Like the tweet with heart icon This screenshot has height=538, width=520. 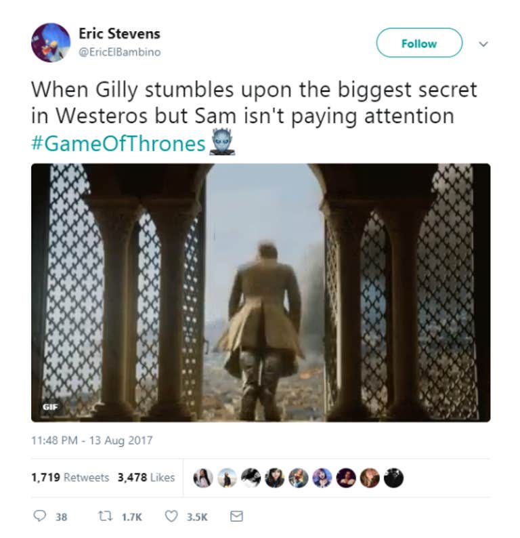click(x=171, y=516)
